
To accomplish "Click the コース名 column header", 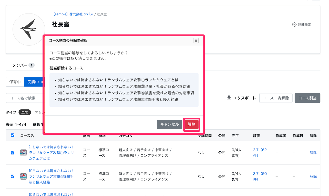I will tap(27, 136).
